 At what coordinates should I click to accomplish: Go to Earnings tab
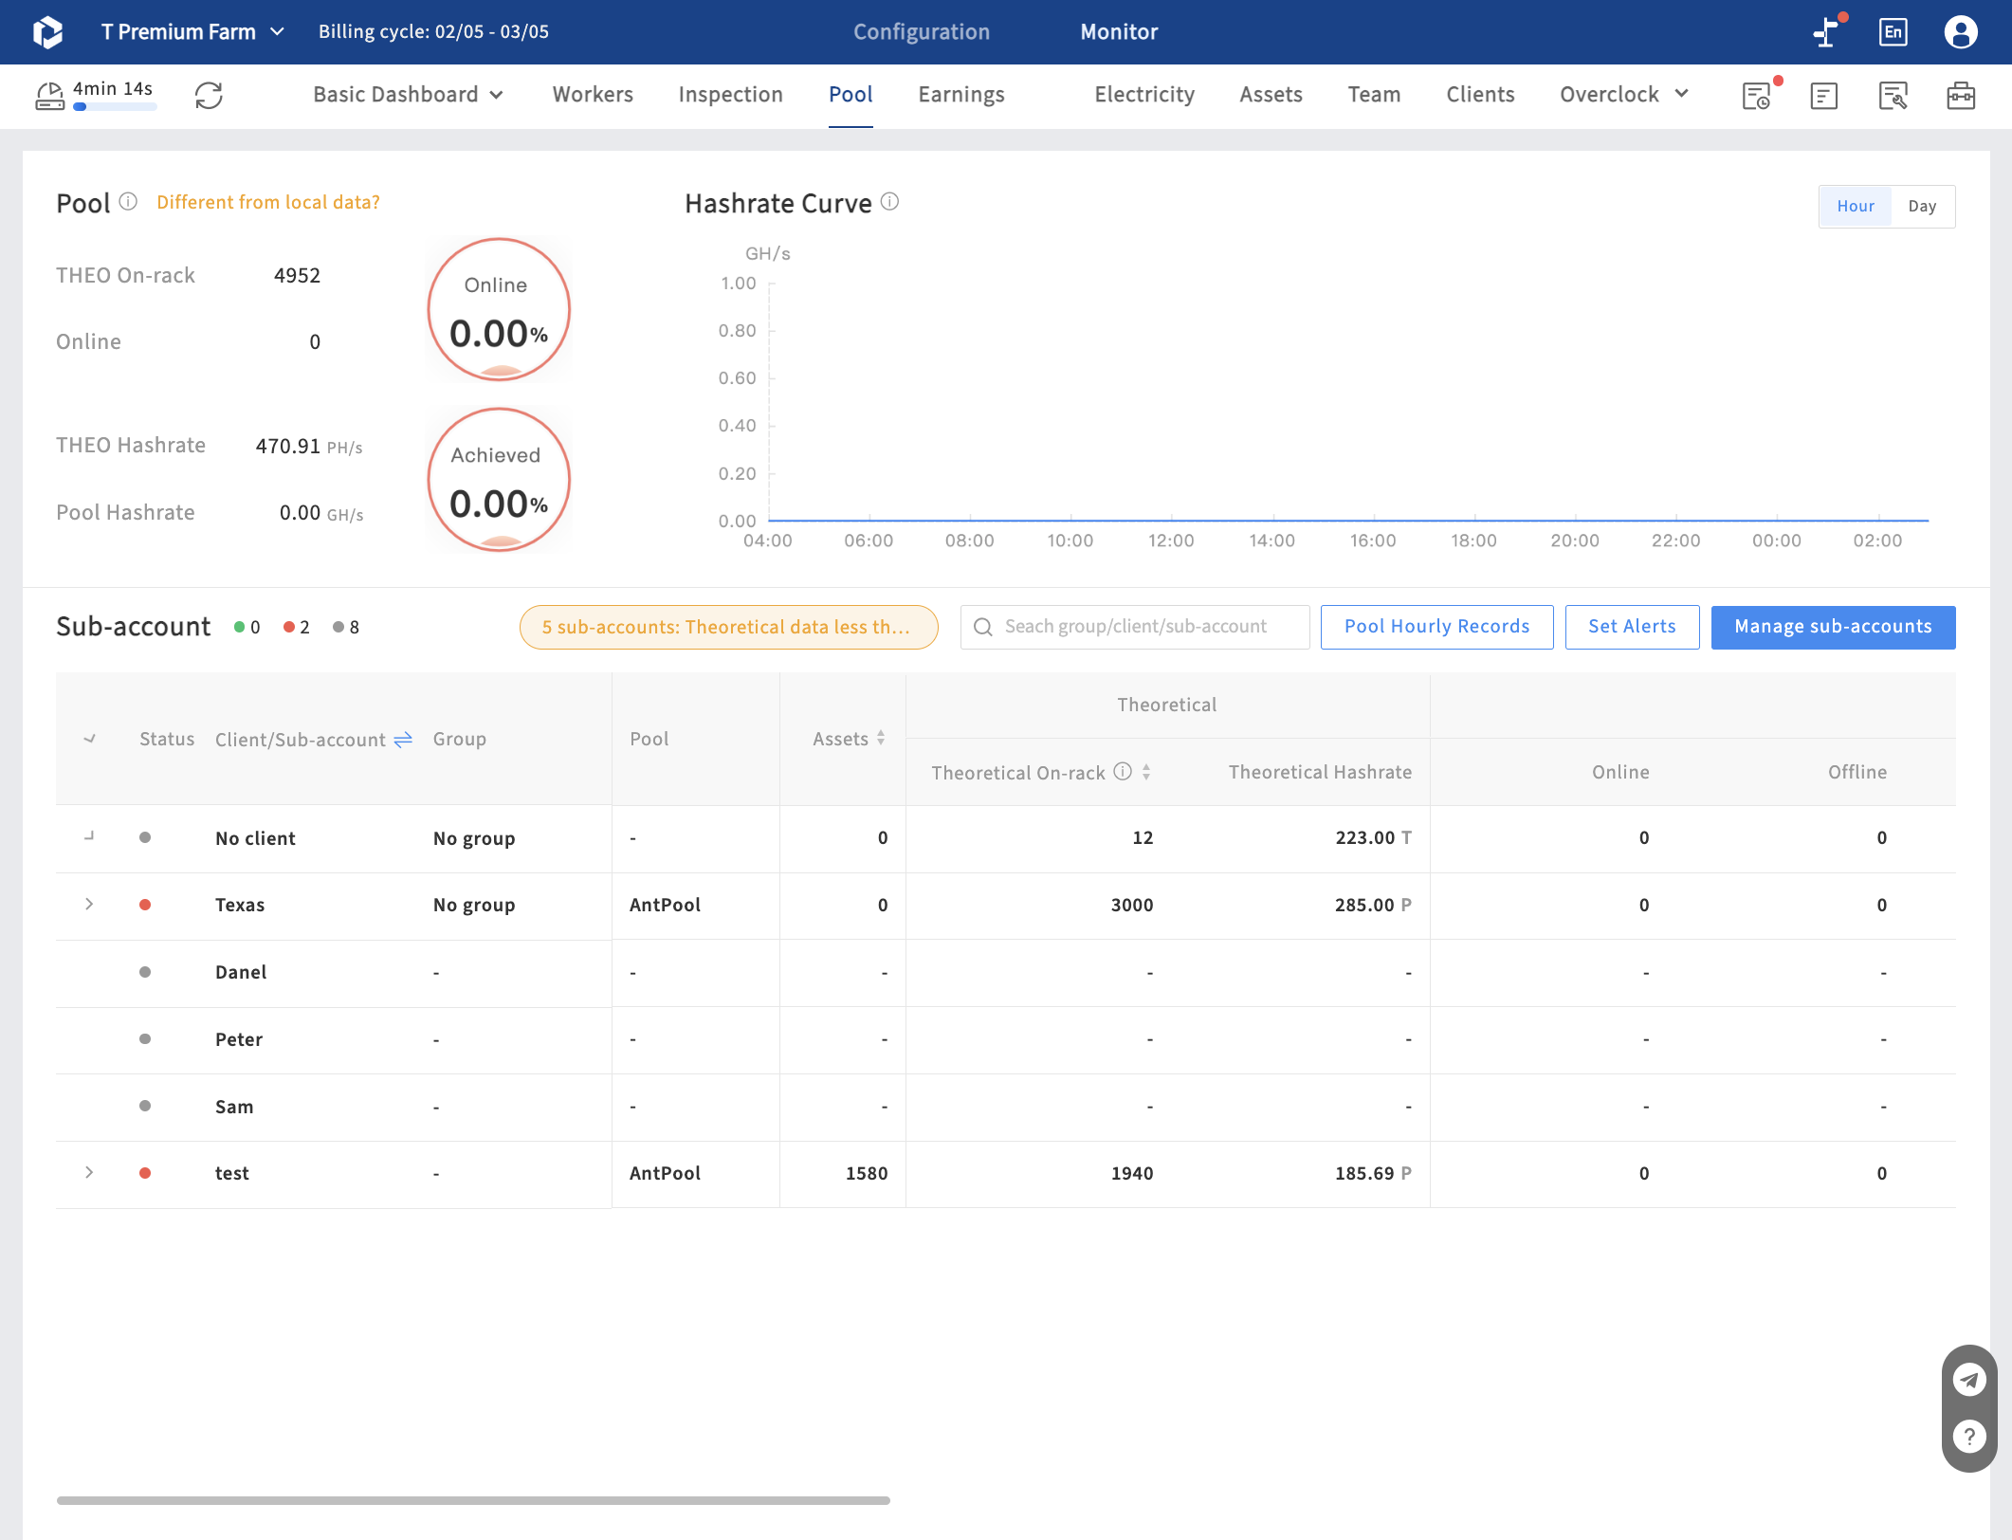tap(960, 94)
